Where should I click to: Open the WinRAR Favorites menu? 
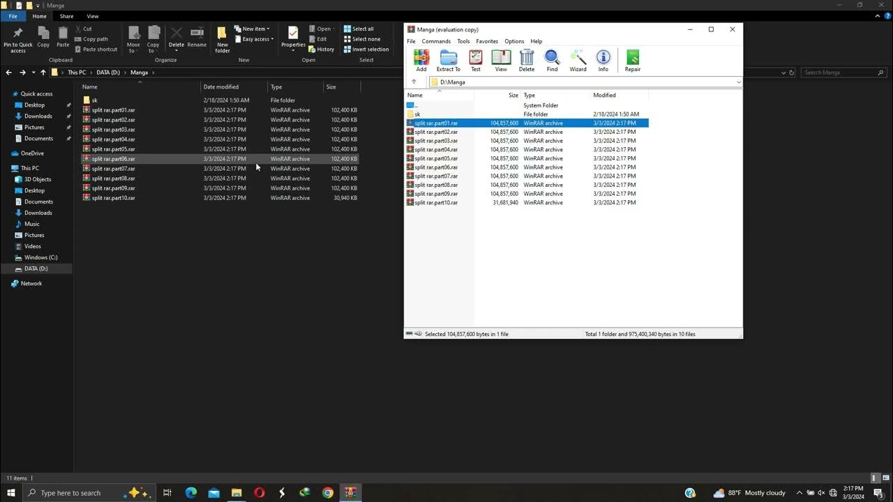(x=487, y=41)
